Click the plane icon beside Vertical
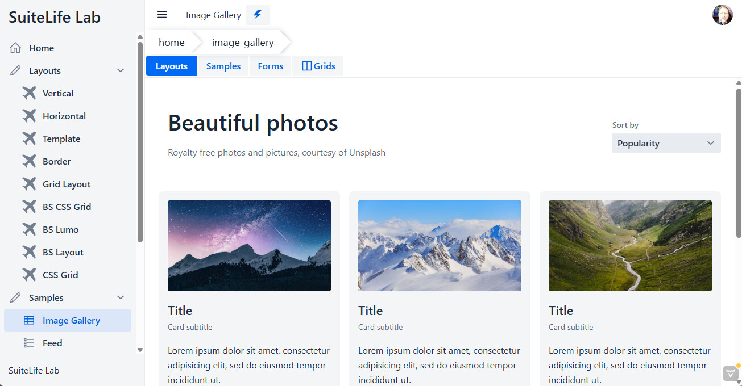 click(x=29, y=93)
